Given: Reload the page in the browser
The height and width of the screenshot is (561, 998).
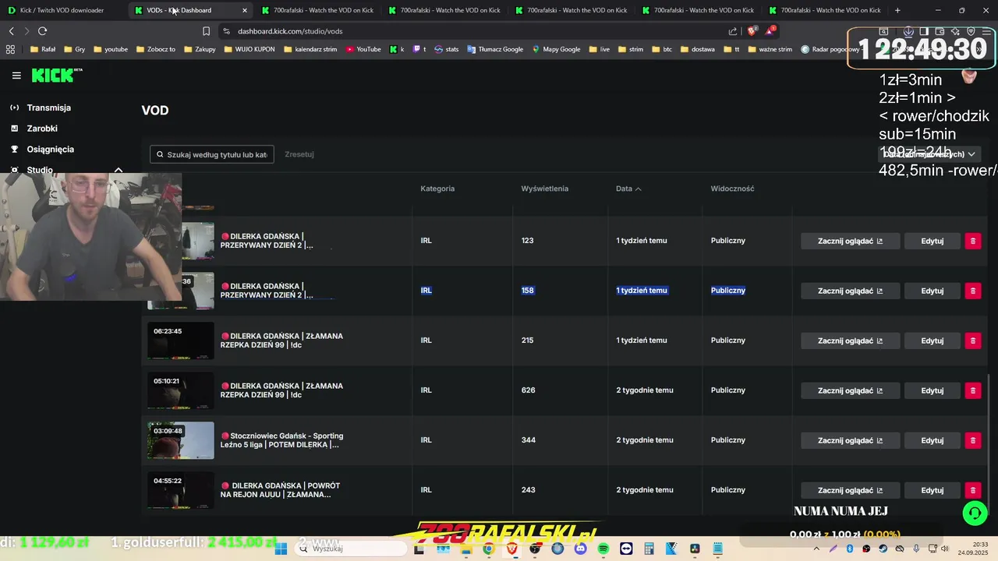Looking at the screenshot, I should (x=42, y=31).
